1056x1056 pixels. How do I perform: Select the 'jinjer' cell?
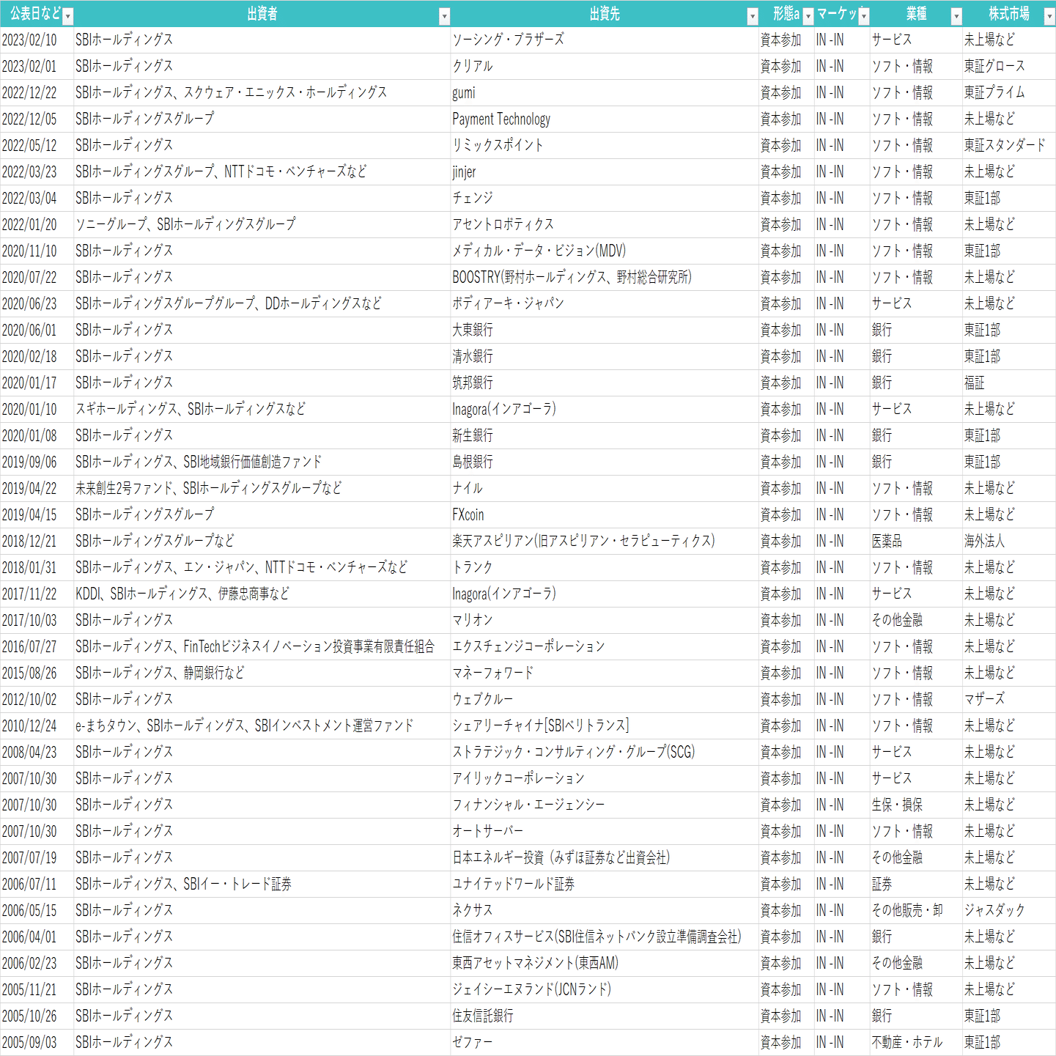pos(605,172)
